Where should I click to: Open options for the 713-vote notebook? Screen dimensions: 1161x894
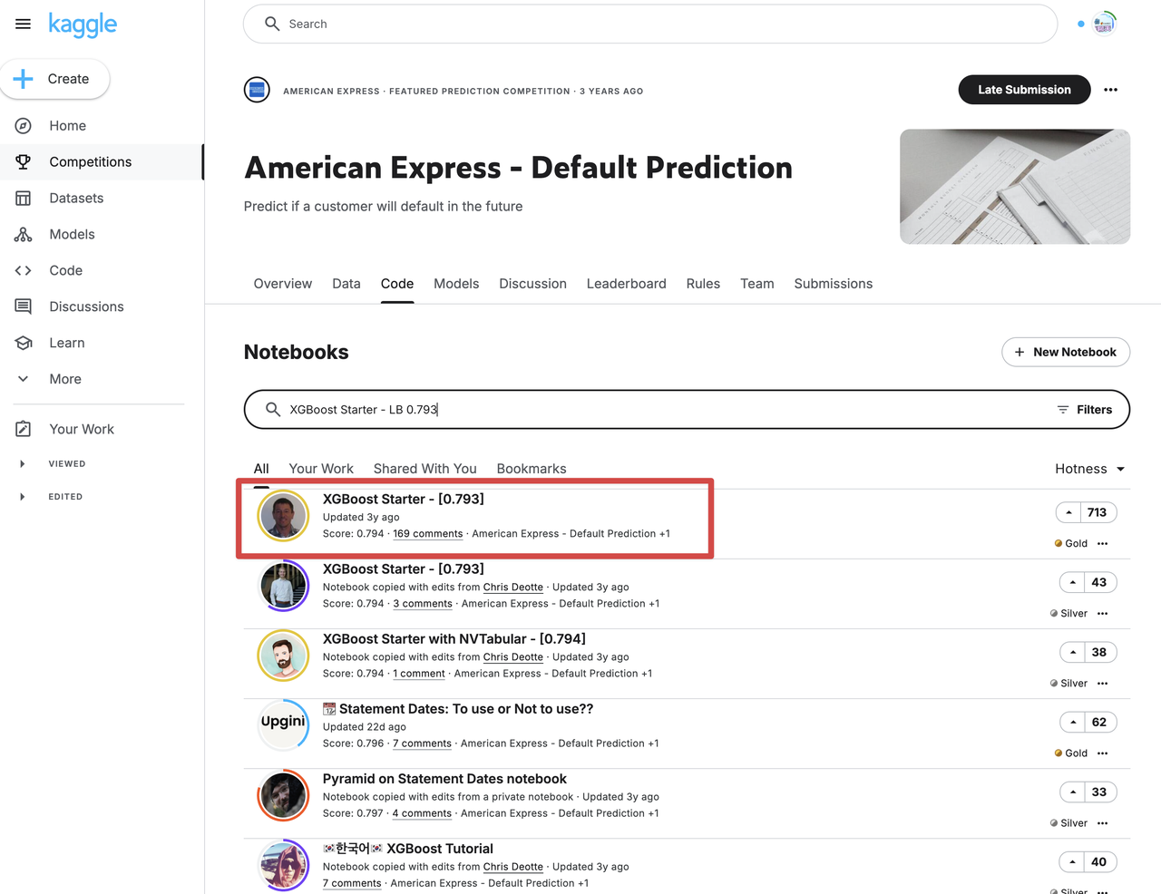click(1102, 544)
